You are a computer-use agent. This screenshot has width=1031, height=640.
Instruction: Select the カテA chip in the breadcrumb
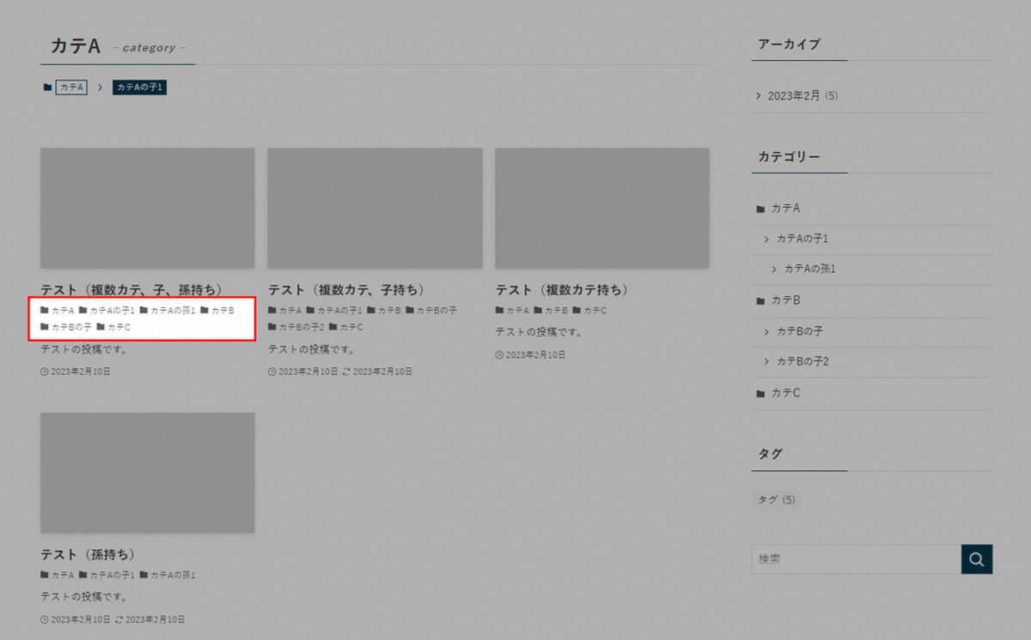[x=71, y=88]
